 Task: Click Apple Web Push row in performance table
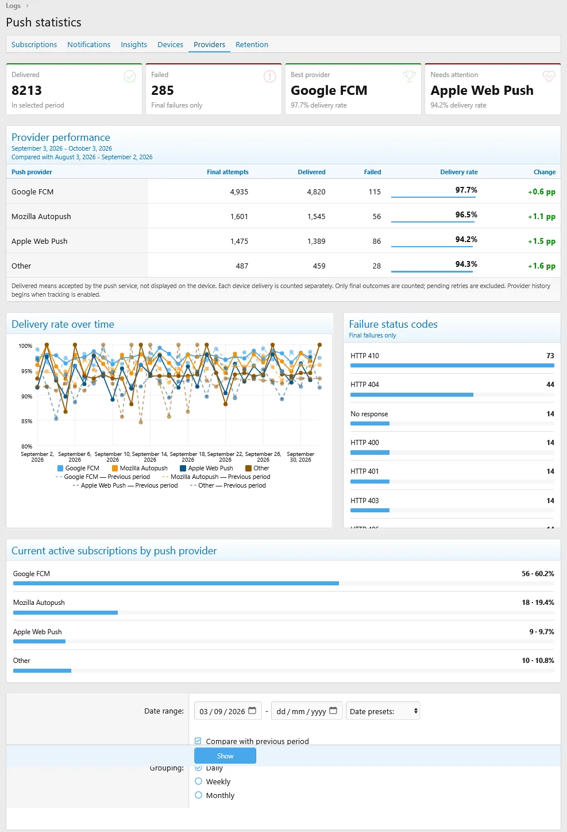pyautogui.click(x=283, y=241)
